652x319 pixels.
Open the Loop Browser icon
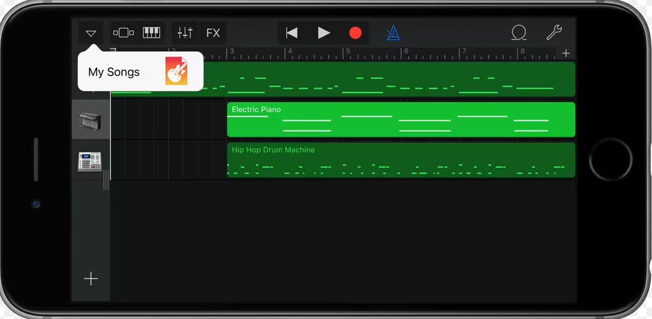[519, 33]
